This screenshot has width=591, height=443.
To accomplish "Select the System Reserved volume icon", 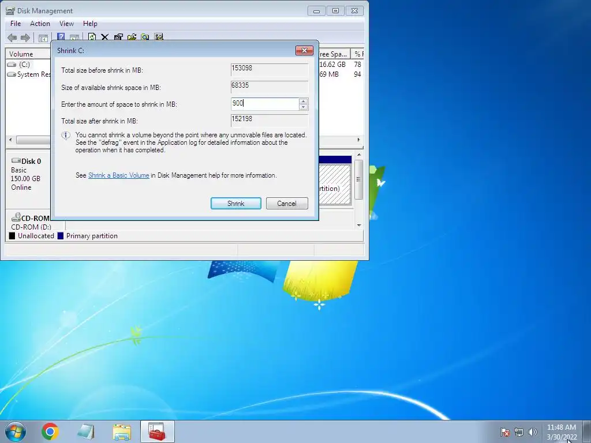I will [12, 74].
